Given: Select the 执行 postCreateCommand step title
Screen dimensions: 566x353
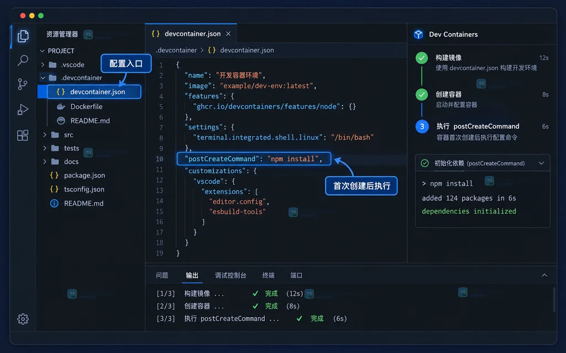Looking at the screenshot, I should tap(478, 126).
